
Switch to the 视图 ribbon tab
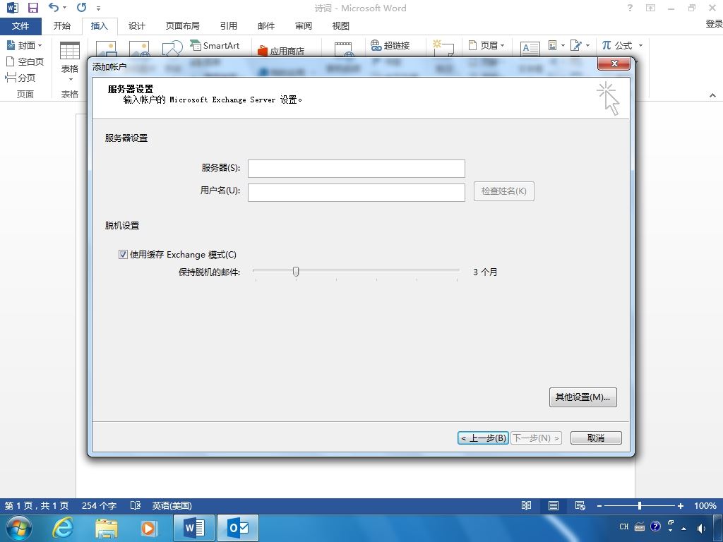click(341, 26)
